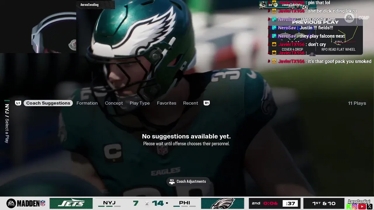
Task: Open the YouTube icon under AaronSending
Action: [x=362, y=207]
